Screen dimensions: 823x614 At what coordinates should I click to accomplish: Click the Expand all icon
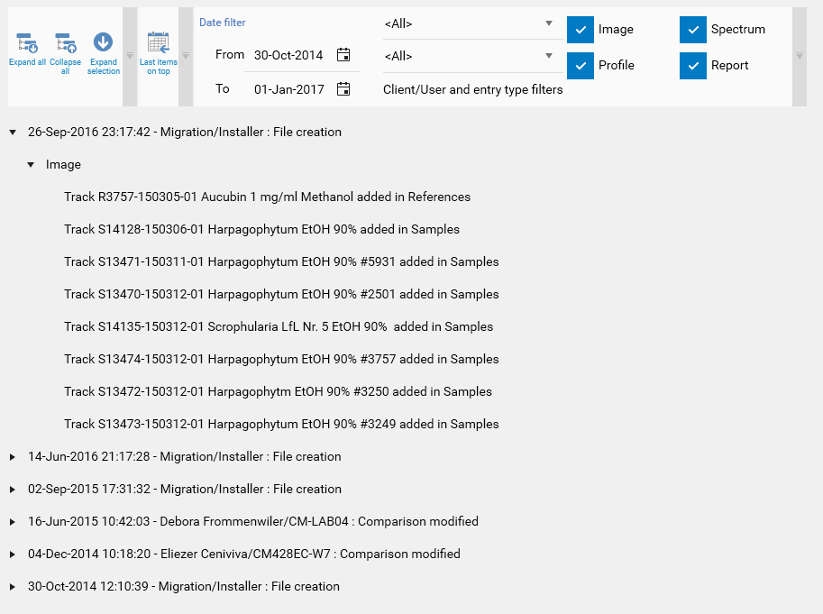(27, 43)
